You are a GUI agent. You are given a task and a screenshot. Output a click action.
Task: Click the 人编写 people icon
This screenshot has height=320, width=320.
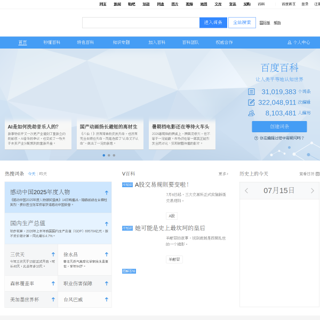(251, 113)
